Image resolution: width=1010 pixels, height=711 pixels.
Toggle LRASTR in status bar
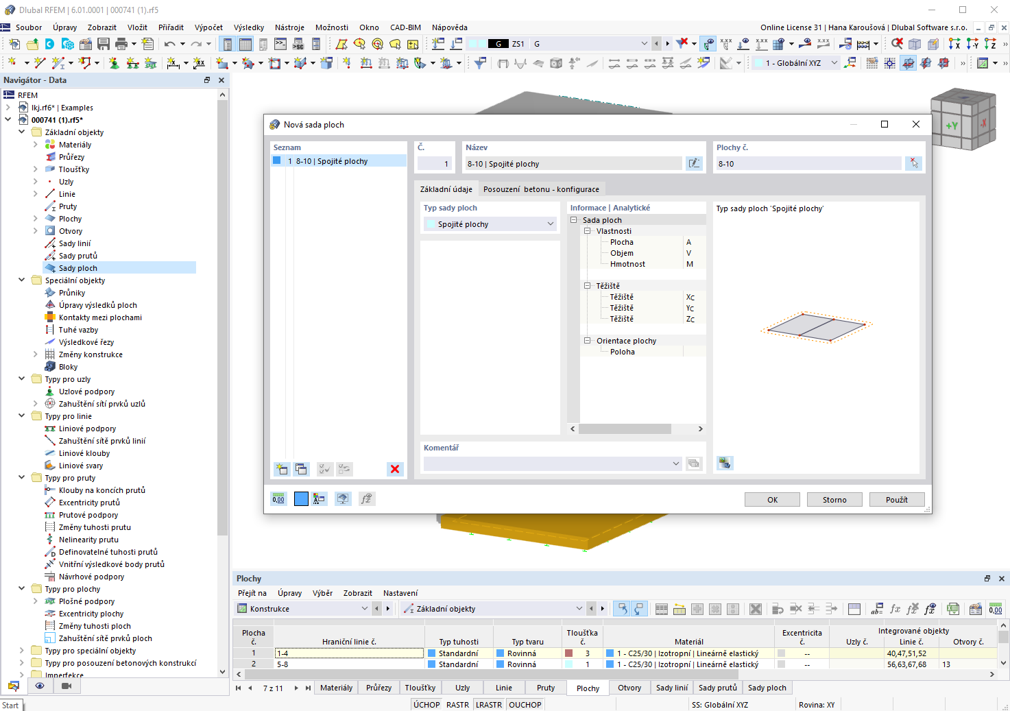click(489, 705)
